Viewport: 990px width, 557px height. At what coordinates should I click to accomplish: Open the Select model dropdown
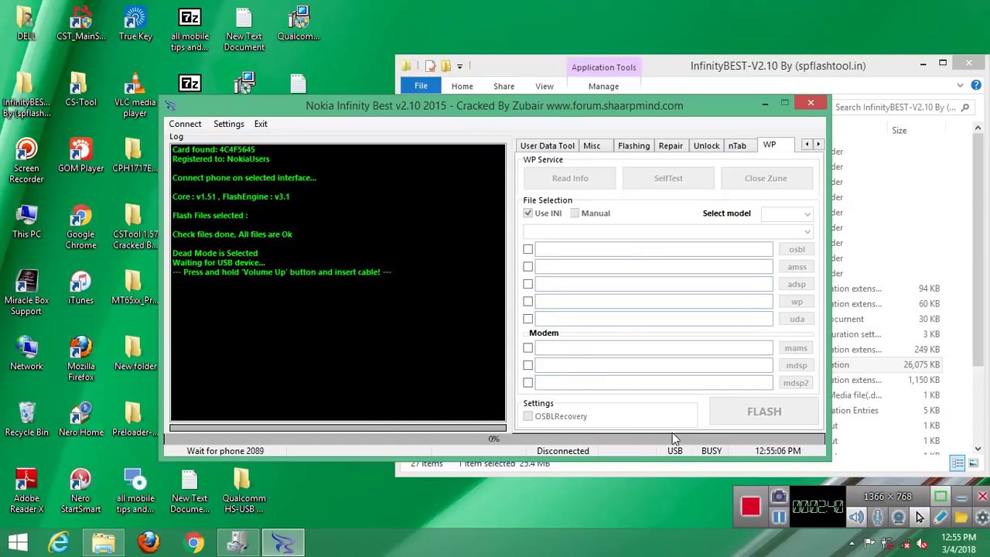coord(787,214)
